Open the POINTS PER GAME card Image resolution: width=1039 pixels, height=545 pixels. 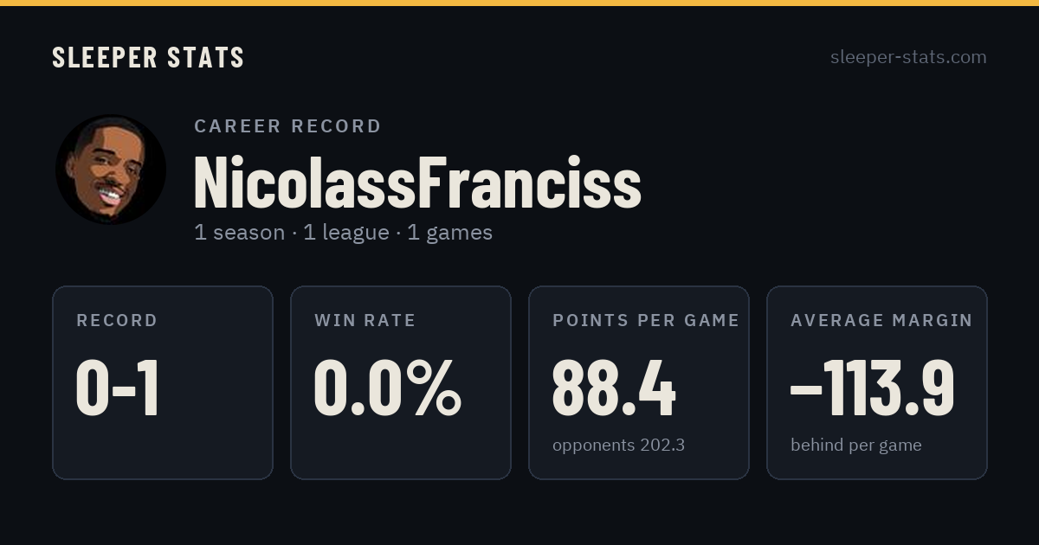coord(639,382)
